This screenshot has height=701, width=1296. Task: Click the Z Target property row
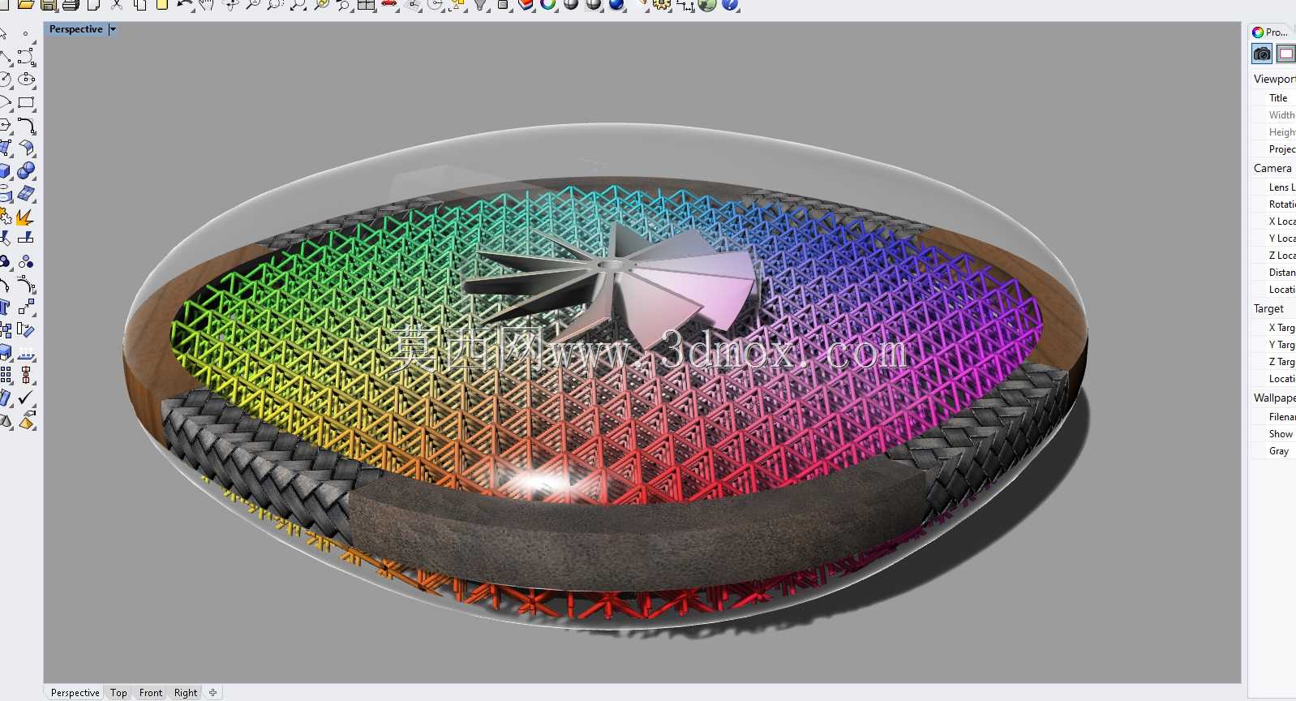coord(1272,361)
